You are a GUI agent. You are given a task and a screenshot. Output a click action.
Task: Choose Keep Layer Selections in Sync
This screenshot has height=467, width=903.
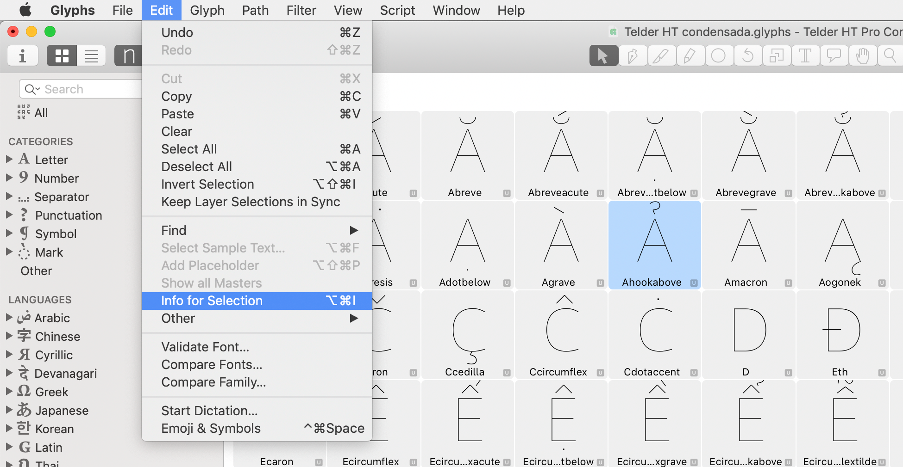coord(257,202)
